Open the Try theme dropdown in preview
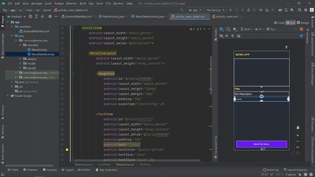This screenshot has height=177, width=315. (x=272, y=29)
